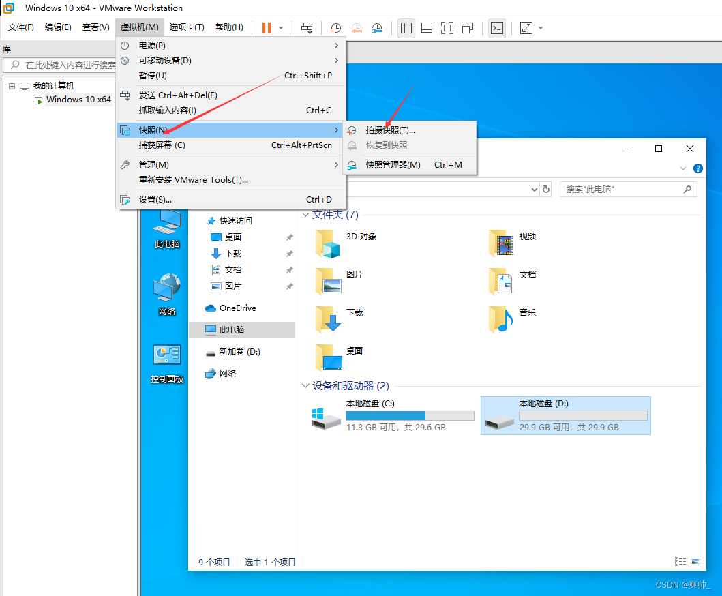Open the 查看(V) menu

pos(95,27)
